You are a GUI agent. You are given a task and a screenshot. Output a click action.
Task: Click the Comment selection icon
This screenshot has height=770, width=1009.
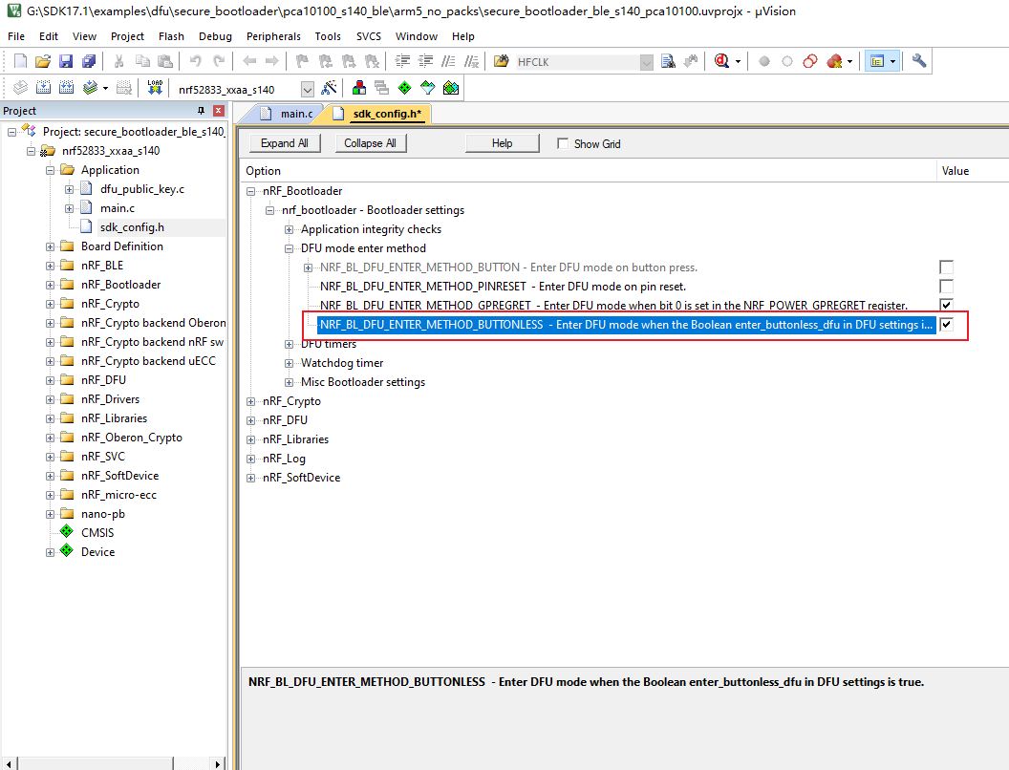448,61
